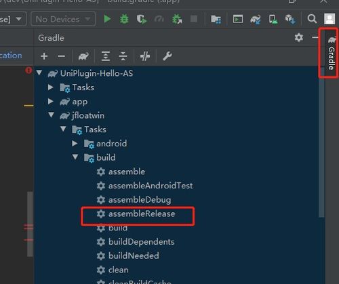
Task: Run app with coverage icon
Action: click(142, 19)
